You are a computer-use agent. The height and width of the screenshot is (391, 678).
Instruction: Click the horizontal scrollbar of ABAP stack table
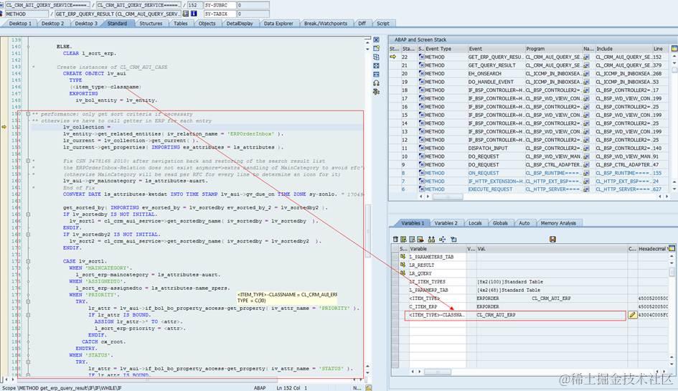pos(448,197)
